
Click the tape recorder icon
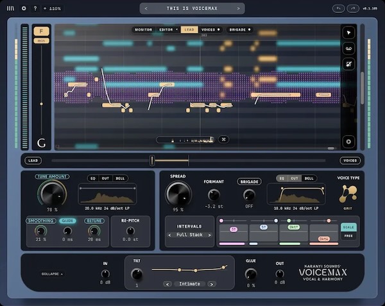coord(348,49)
